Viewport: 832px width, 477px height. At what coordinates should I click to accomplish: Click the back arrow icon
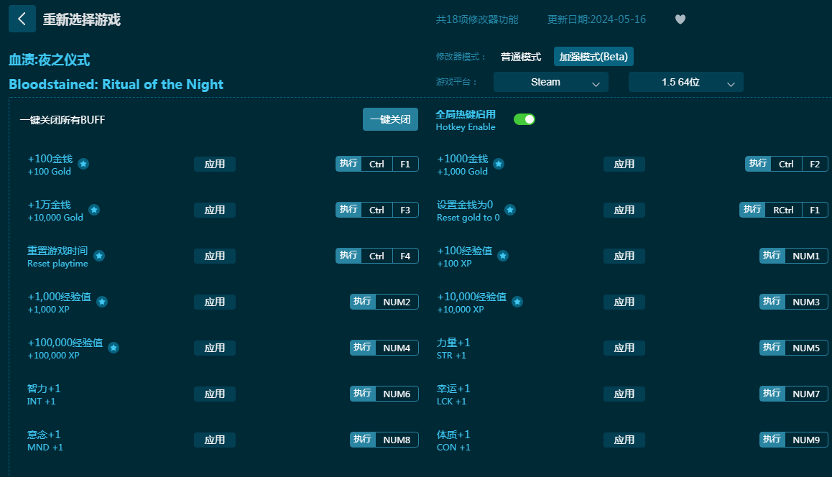[22, 19]
